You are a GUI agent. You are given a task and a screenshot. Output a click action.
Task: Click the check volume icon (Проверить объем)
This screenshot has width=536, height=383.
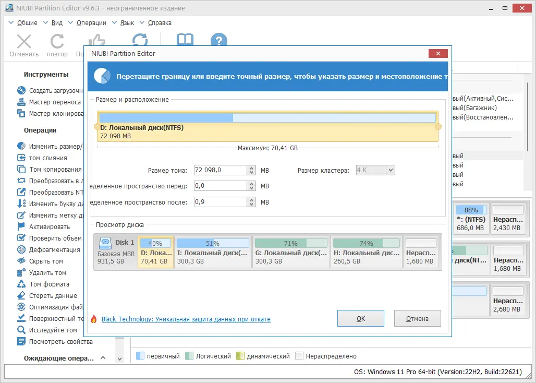click(x=21, y=238)
